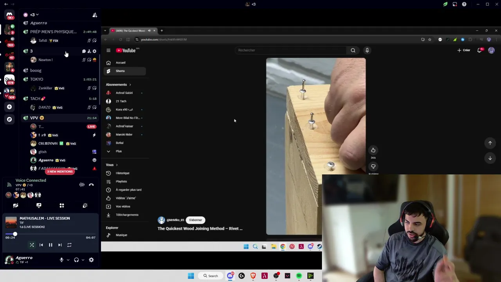
Task: Open Discover servers compass icon
Action: tap(9, 119)
